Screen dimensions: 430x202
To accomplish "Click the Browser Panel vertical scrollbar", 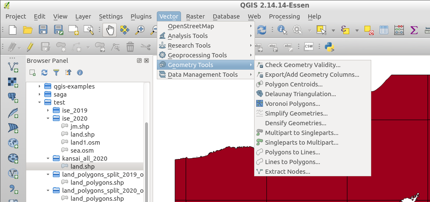I will tap(146, 162).
